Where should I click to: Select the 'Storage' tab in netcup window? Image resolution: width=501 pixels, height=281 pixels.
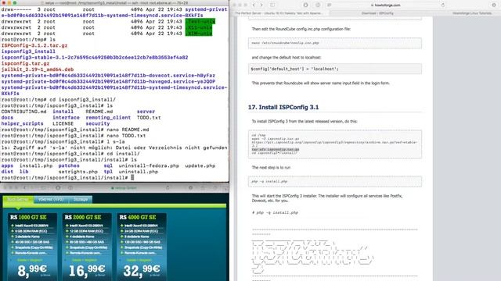81,200
